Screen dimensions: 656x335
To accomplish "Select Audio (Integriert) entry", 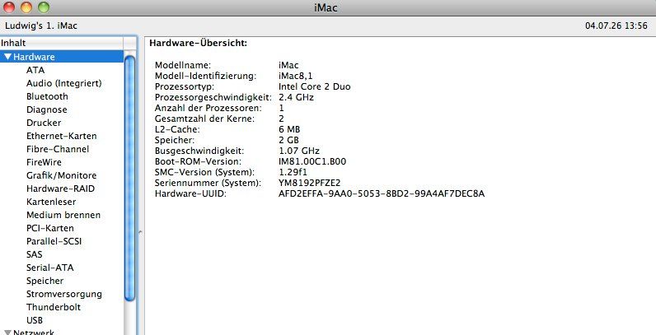I will pyautogui.click(x=64, y=83).
